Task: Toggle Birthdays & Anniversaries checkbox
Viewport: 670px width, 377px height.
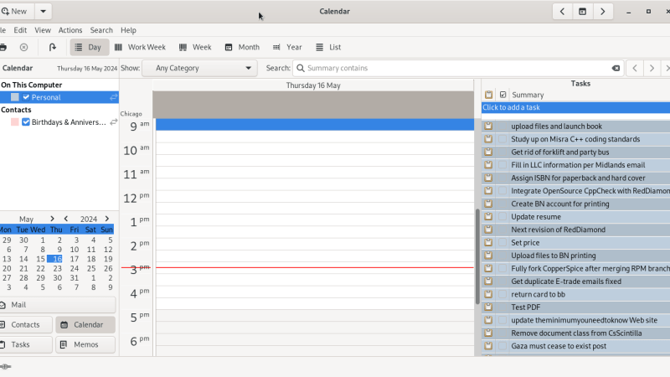Action: point(26,122)
